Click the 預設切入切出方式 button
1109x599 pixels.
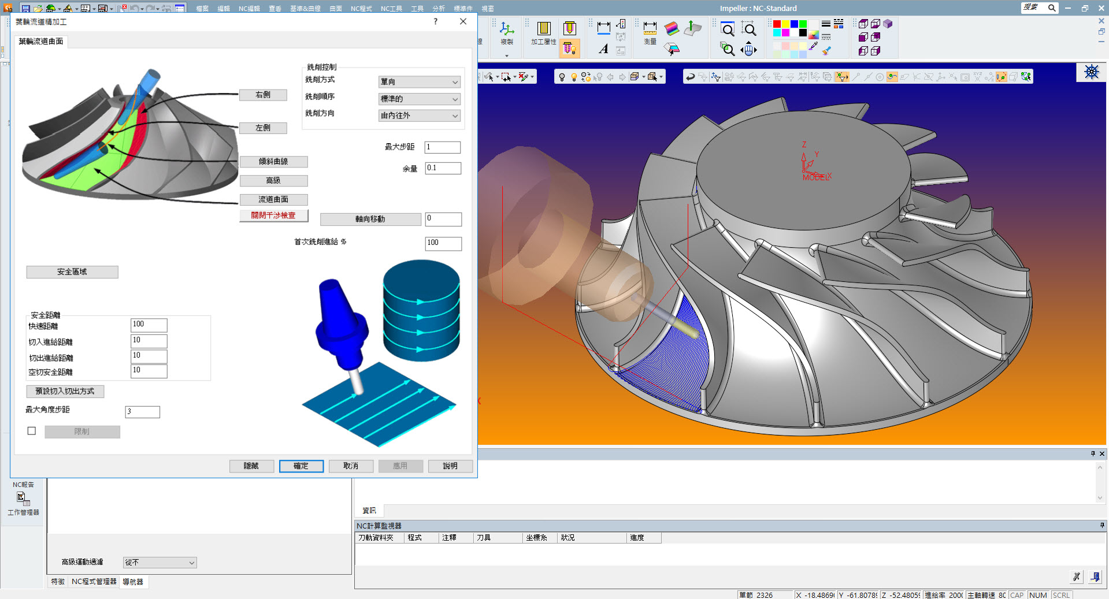65,392
